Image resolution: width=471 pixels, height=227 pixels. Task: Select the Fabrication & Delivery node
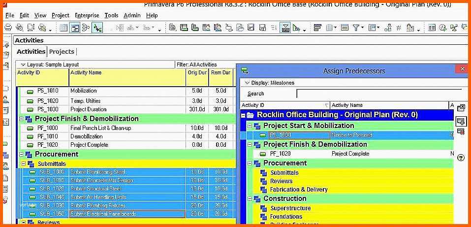click(299, 190)
